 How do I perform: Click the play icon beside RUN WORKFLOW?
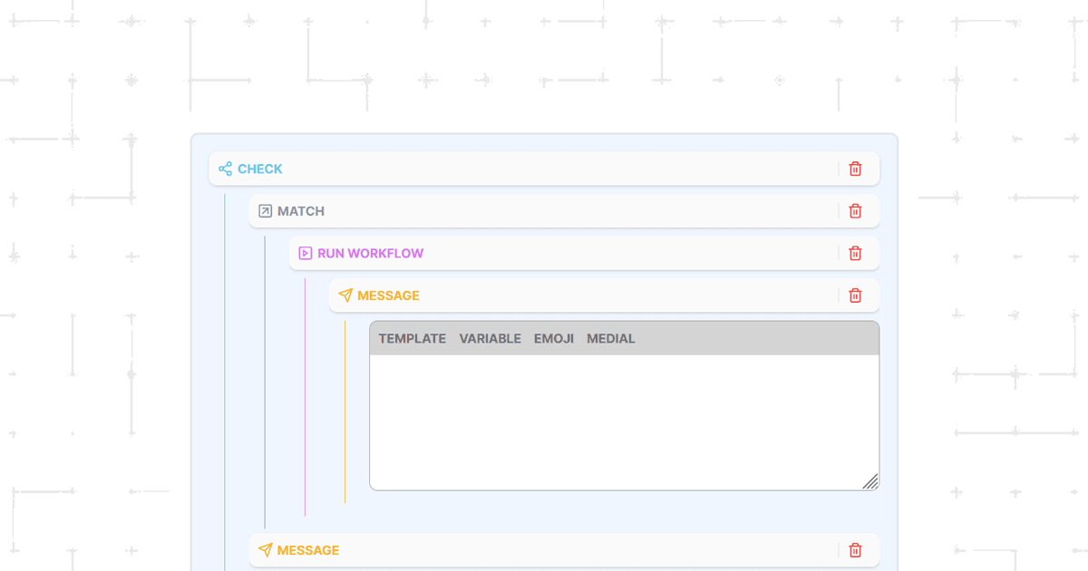coord(305,254)
